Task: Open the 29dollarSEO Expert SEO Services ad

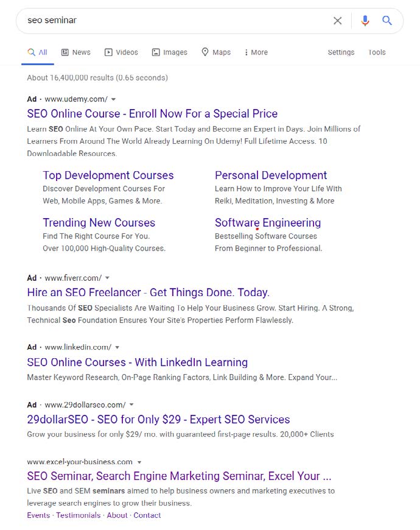Action: click(158, 420)
